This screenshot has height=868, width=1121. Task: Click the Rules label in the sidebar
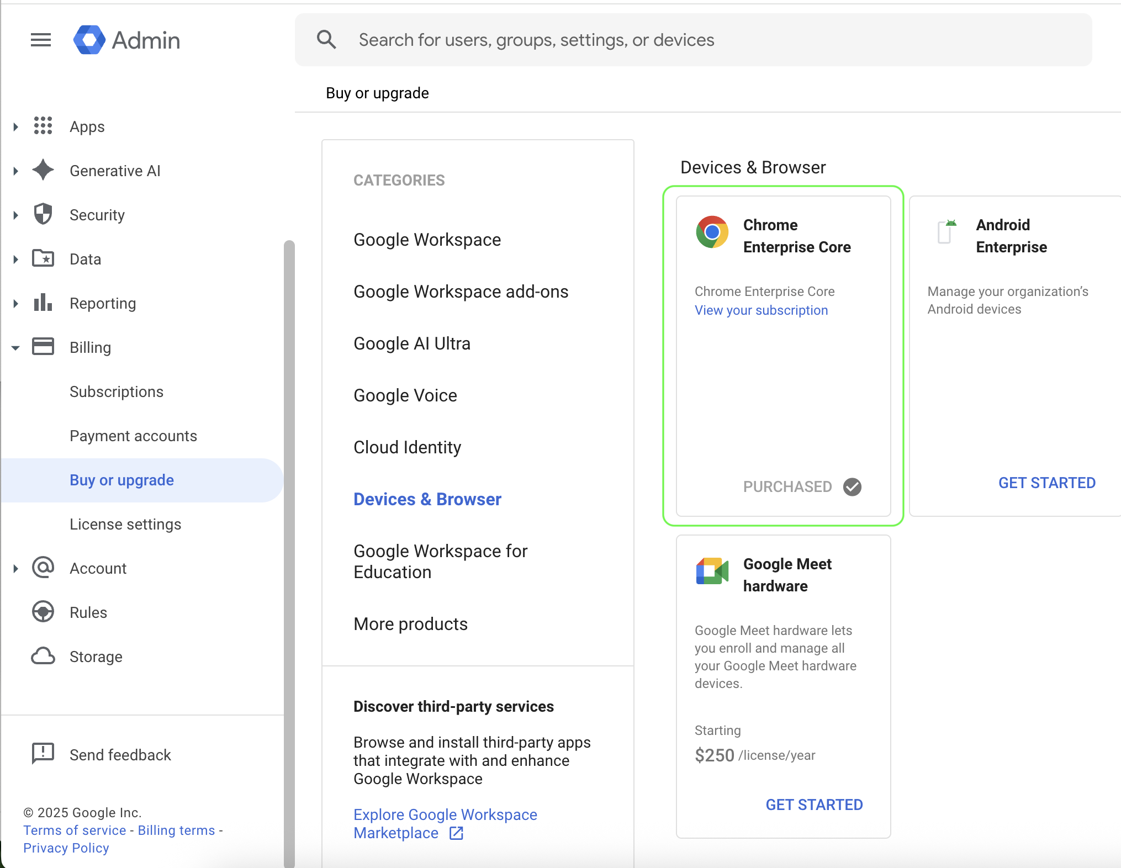pyautogui.click(x=88, y=612)
